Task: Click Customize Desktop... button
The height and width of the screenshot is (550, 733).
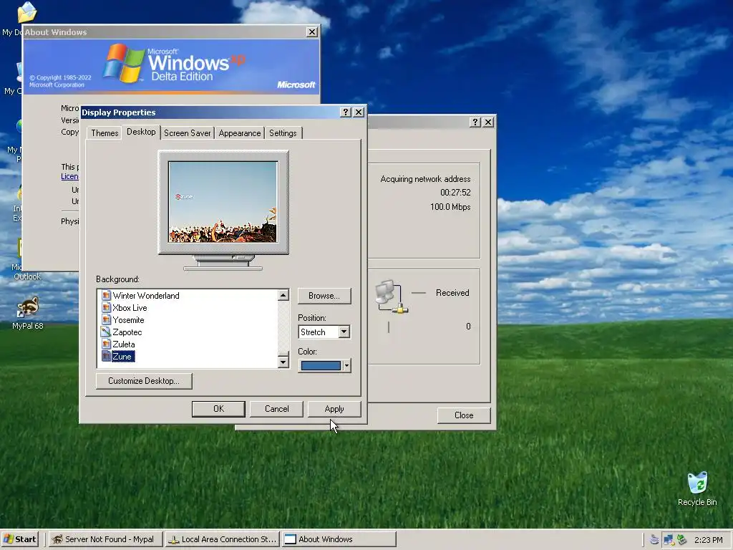Action: 144,381
